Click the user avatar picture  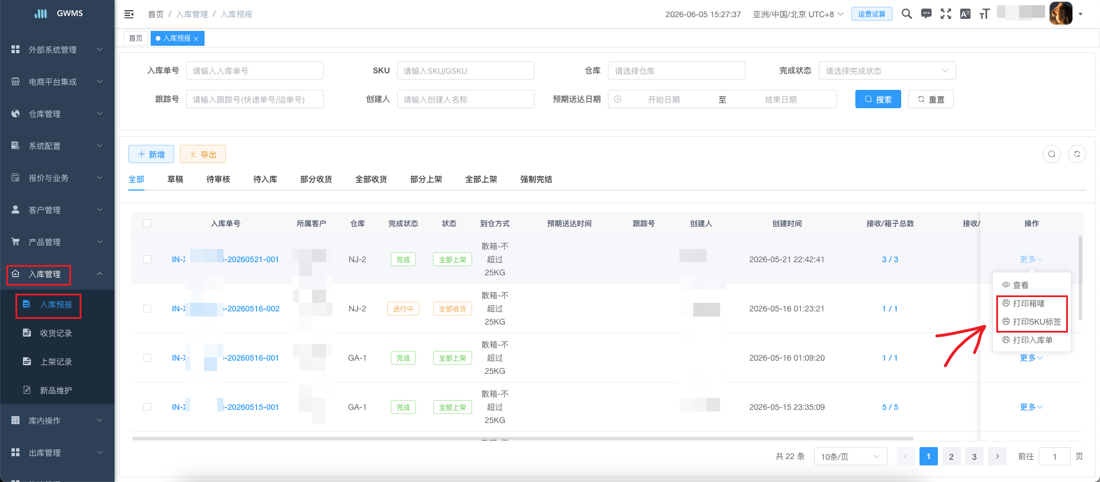pos(1060,13)
